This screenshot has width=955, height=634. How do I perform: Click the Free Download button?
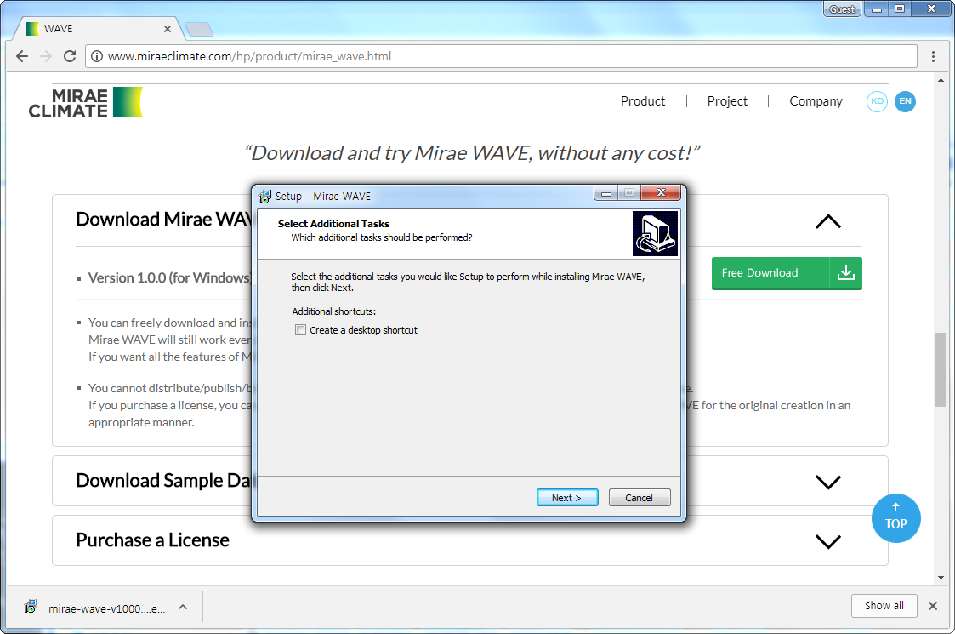[x=787, y=272]
